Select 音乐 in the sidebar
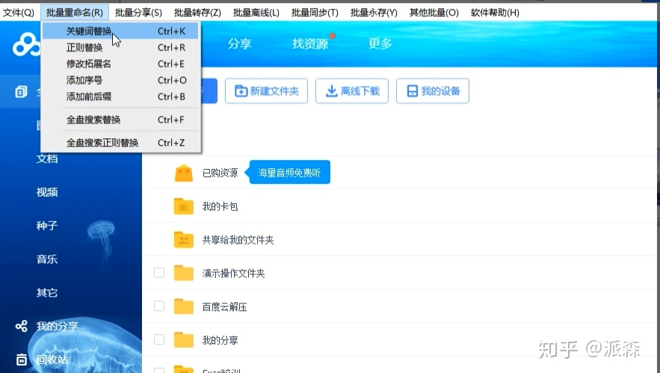Screen dimensions: 660x373 pos(47,259)
